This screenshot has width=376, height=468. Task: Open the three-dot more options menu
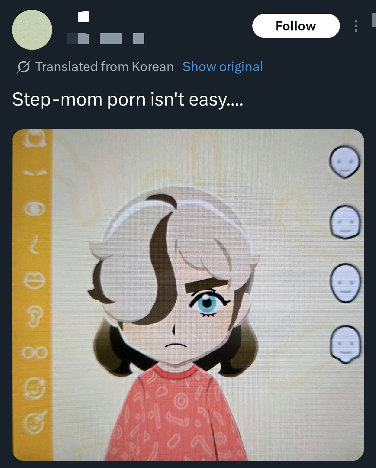(356, 26)
